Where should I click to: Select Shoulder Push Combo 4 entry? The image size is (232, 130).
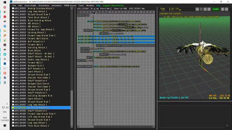(41, 87)
